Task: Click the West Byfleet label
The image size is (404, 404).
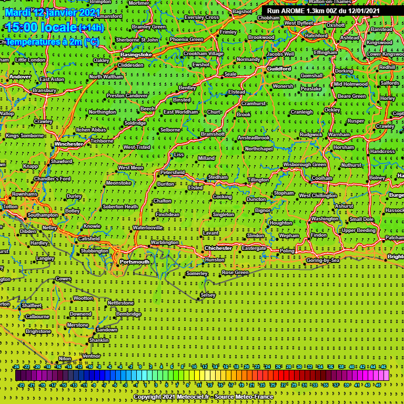Action: click(299, 23)
